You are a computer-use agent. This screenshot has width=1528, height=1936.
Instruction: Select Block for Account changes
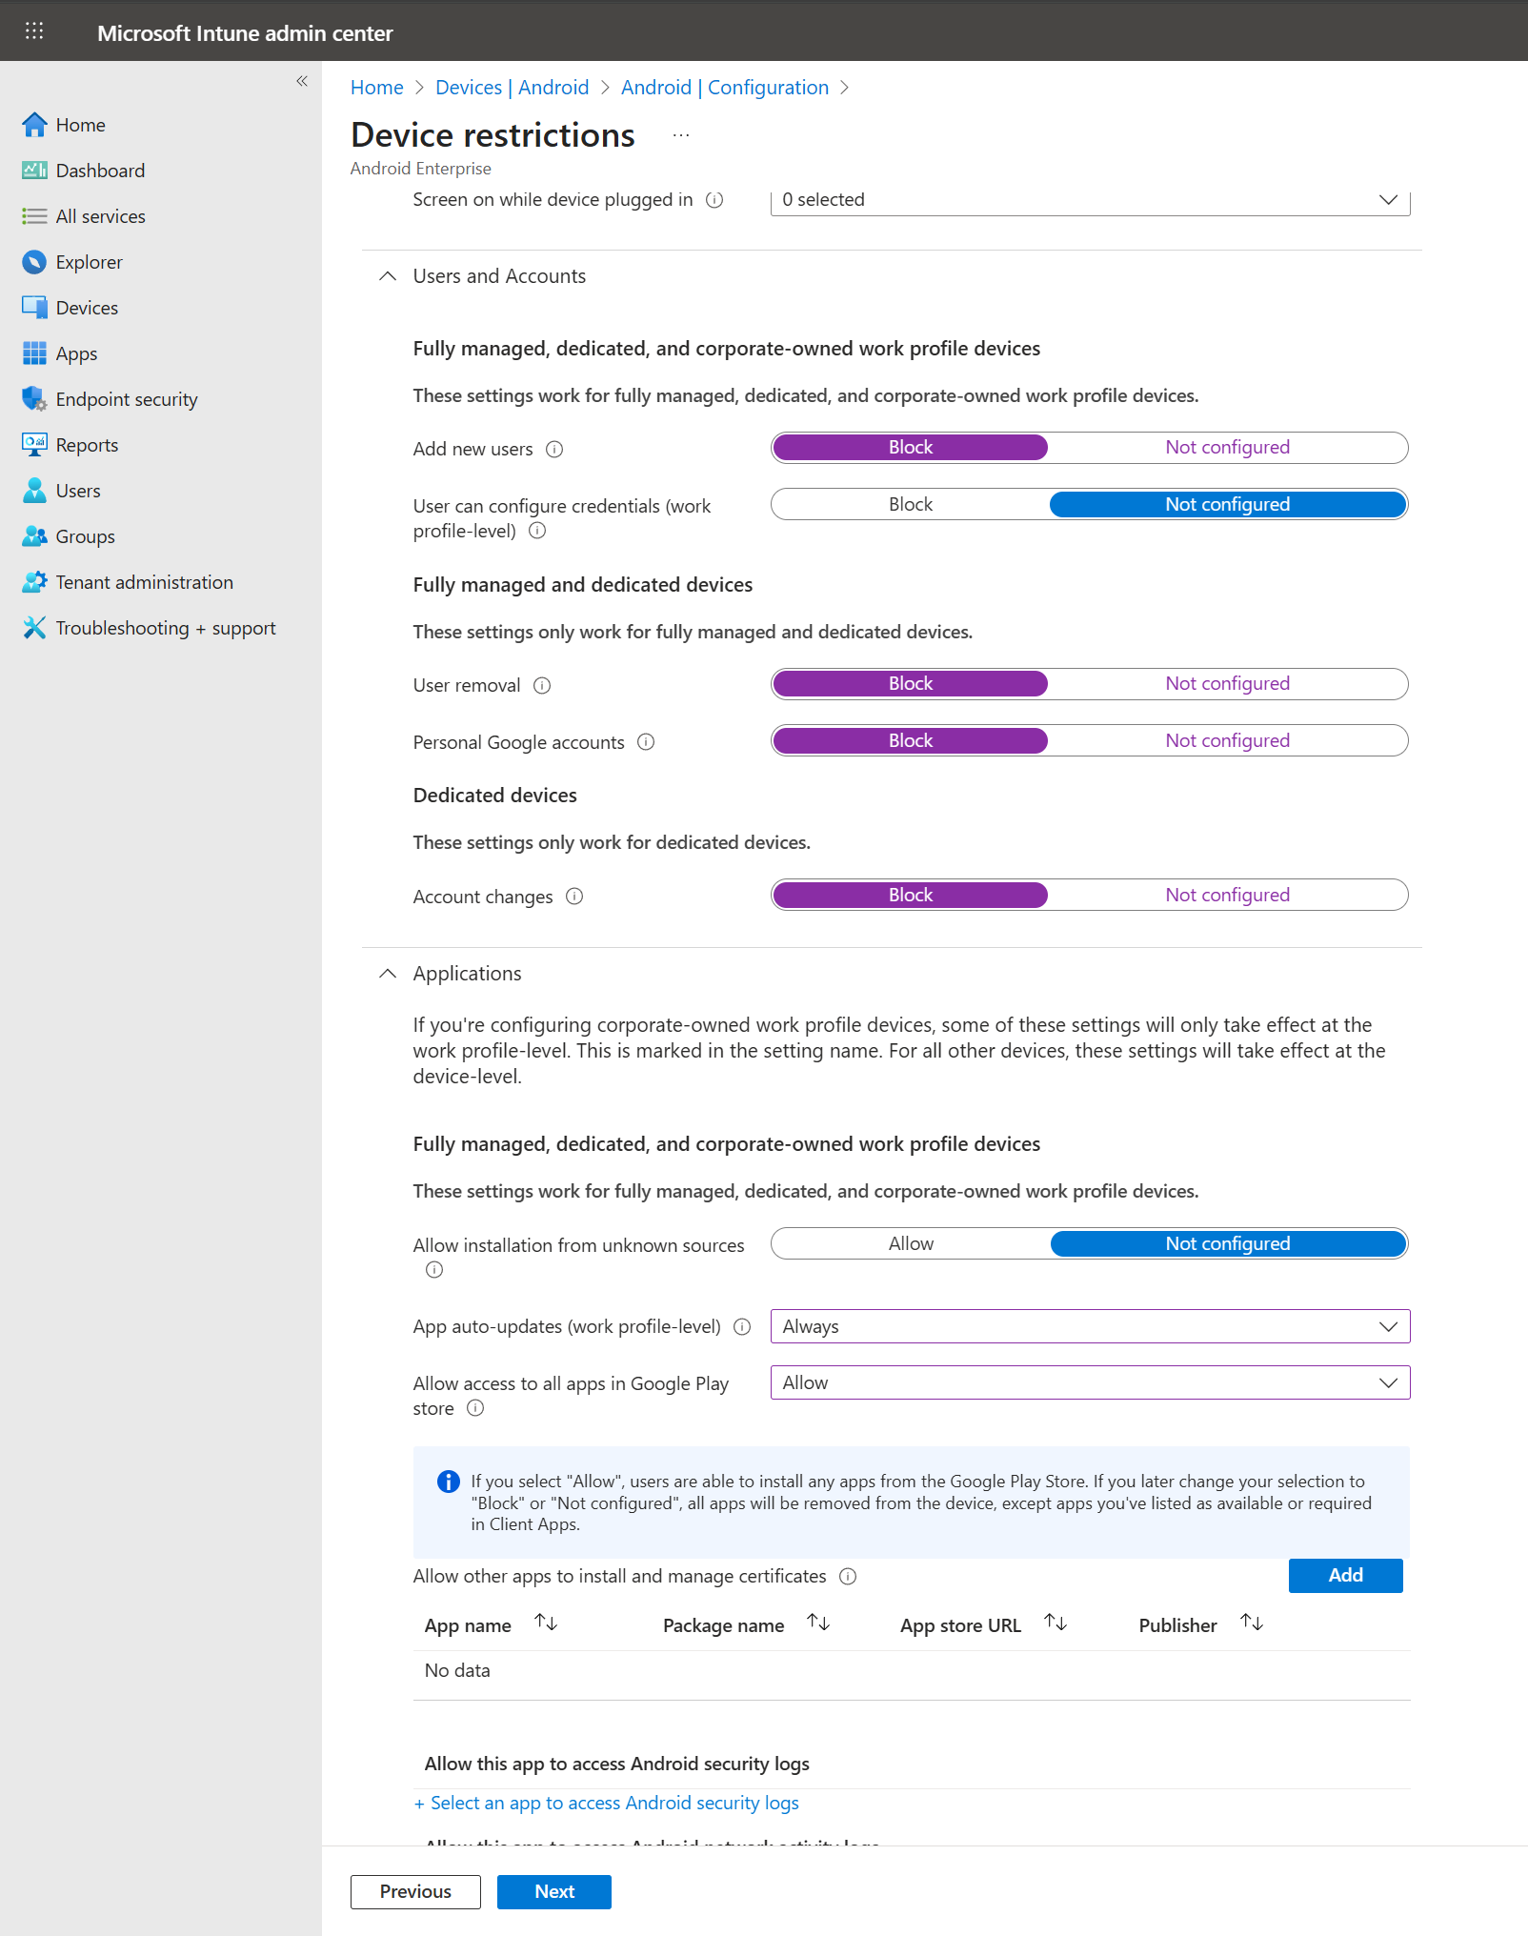point(911,896)
